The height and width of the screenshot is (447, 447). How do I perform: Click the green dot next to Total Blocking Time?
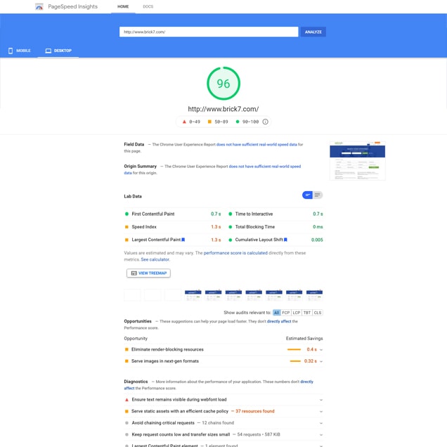click(230, 227)
